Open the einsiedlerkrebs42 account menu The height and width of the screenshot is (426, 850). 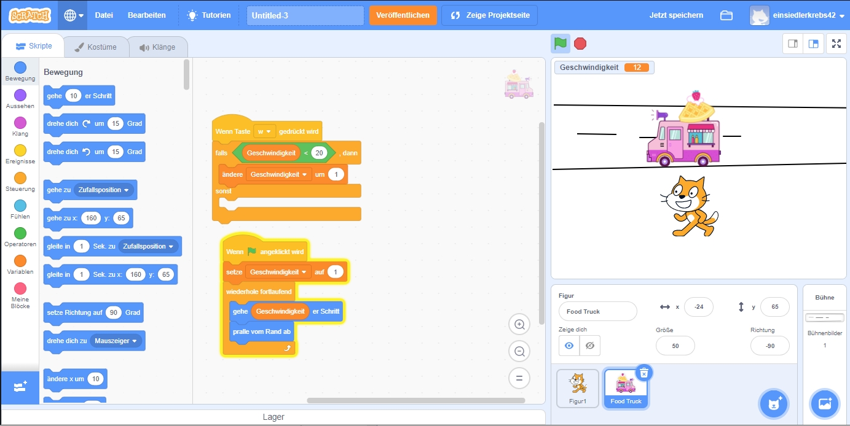point(797,15)
